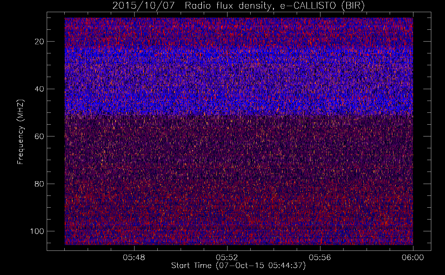Click the 'Start Time (07-Oct-15 05:44:37)' label
The image size is (445, 275).
pyautogui.click(x=238, y=266)
